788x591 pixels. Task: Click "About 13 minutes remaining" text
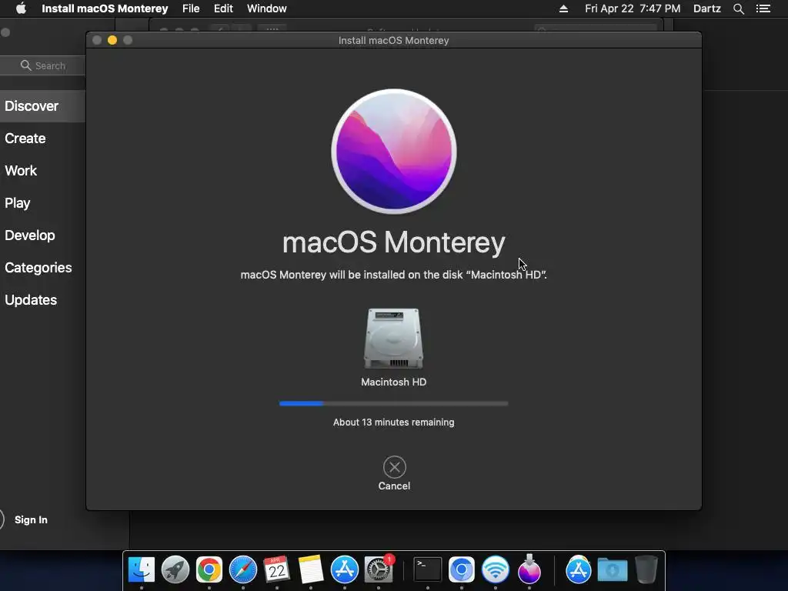[x=393, y=422]
